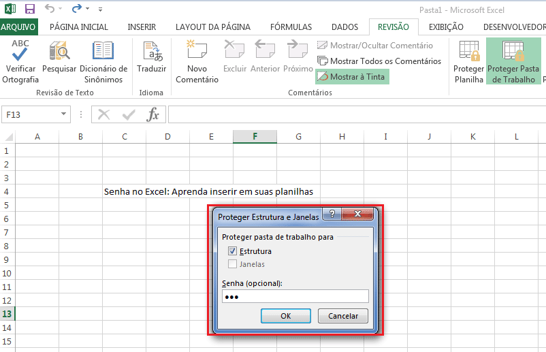Expand Customize Quick Access Toolbar dropdown
The image size is (546, 352).
(x=101, y=10)
